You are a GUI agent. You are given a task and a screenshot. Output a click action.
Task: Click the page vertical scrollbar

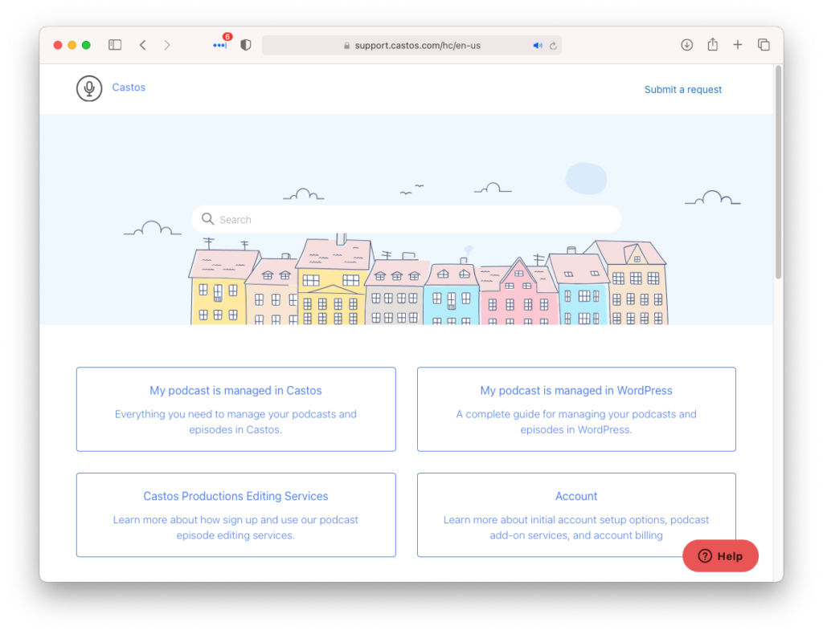778,173
